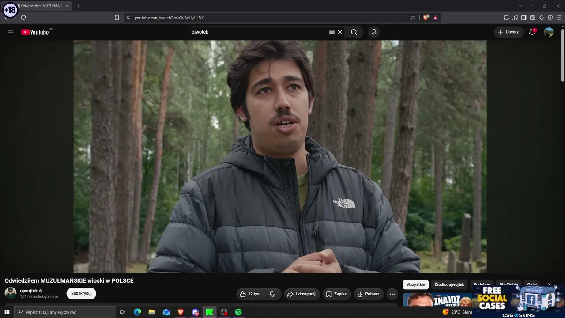This screenshot has height=318, width=565.
Task: Open the YouTube guide hamburger menu
Action: point(11,32)
